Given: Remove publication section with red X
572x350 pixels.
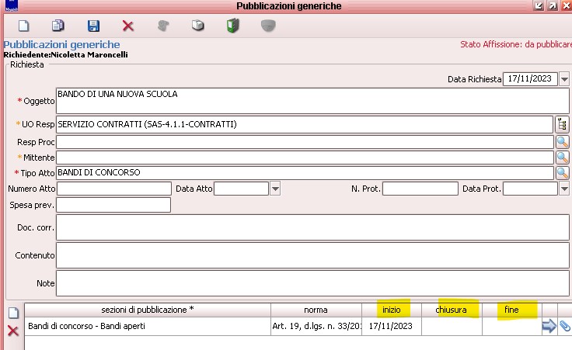Looking at the screenshot, I should tap(12, 331).
